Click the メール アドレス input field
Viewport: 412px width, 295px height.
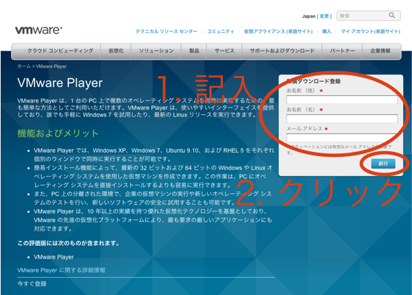342,138
